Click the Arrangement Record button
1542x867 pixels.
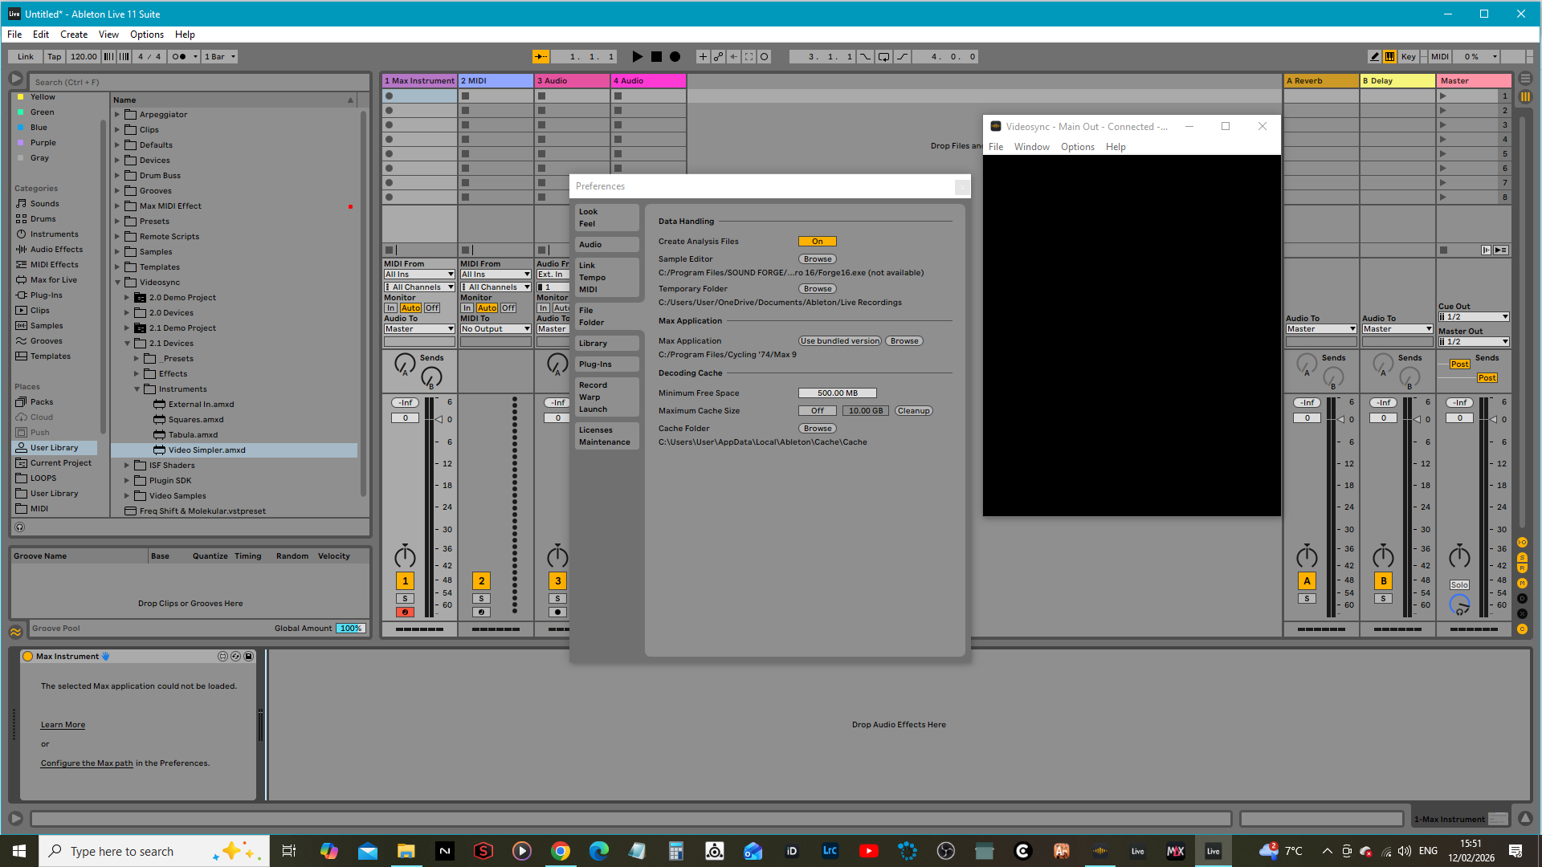coord(675,57)
